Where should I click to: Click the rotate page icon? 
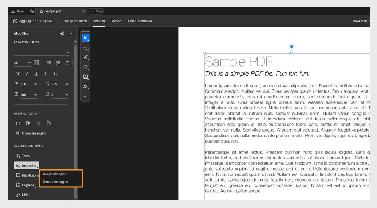pyautogui.click(x=18, y=123)
